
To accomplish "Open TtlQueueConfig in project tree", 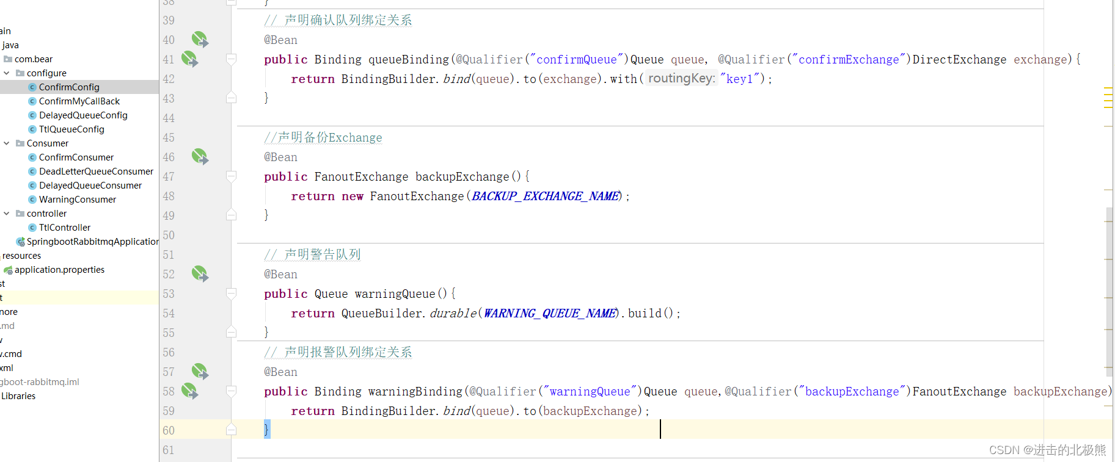I will [x=71, y=129].
